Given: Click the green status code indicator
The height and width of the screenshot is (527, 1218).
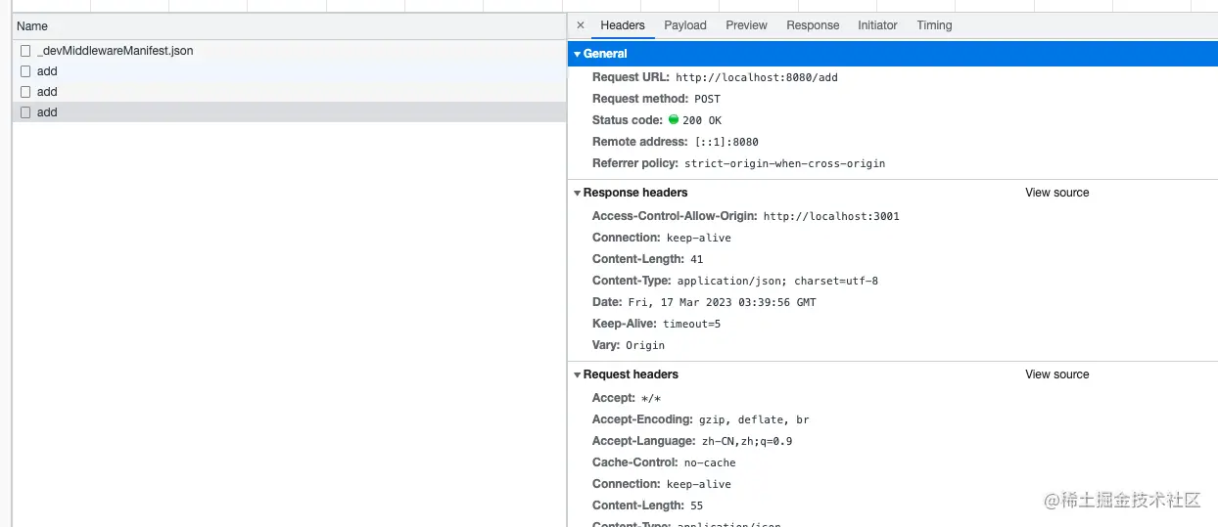Looking at the screenshot, I should point(674,120).
